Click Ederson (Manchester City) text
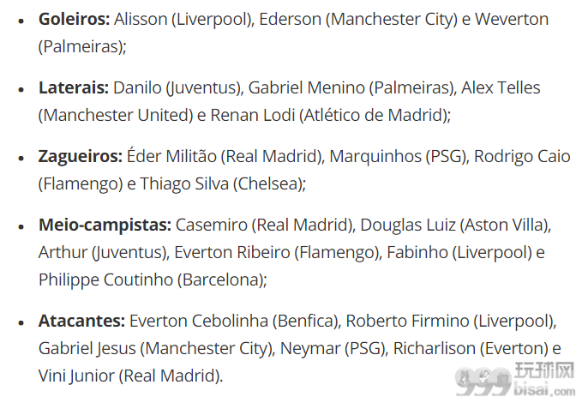The image size is (576, 397). pyautogui.click(x=358, y=20)
